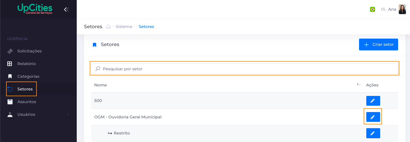Edit the Restrito sub-sector
The height and width of the screenshot is (142, 410).
(373, 133)
